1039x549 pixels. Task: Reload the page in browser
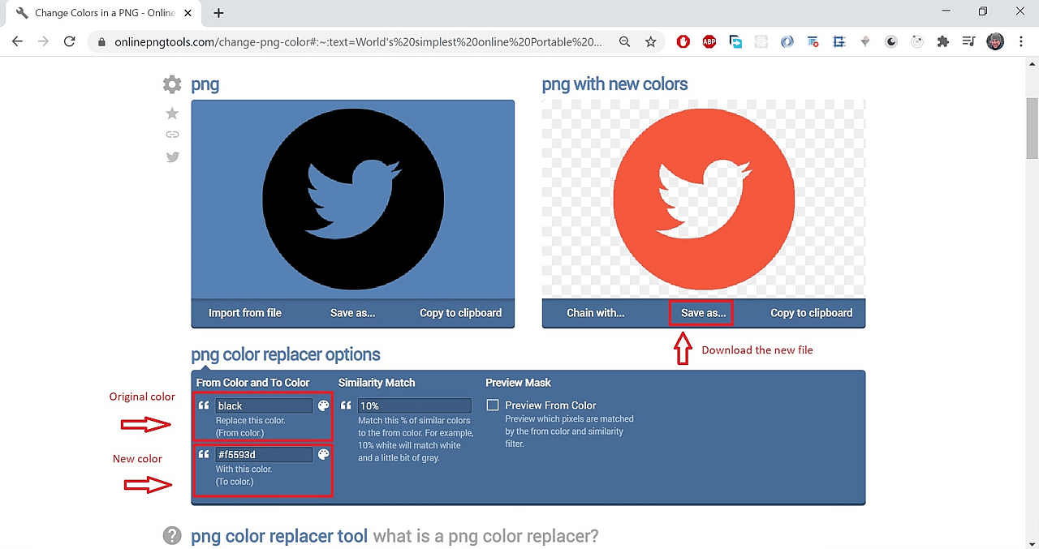[70, 42]
